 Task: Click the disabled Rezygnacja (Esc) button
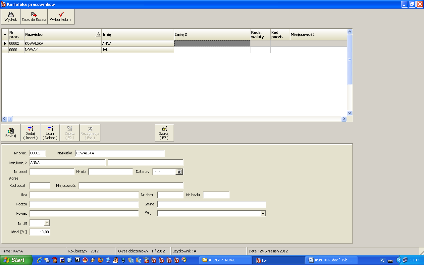click(x=90, y=133)
